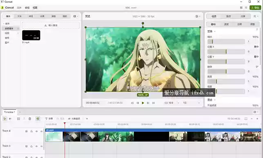Toggle the snapping magnet in timeline toolbar
This screenshot has height=158, width=263.
(x=38, y=119)
